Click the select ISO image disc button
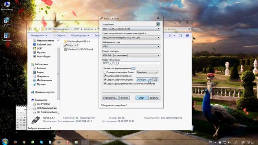The width and height of the screenshot is (258, 145). click(x=155, y=80)
